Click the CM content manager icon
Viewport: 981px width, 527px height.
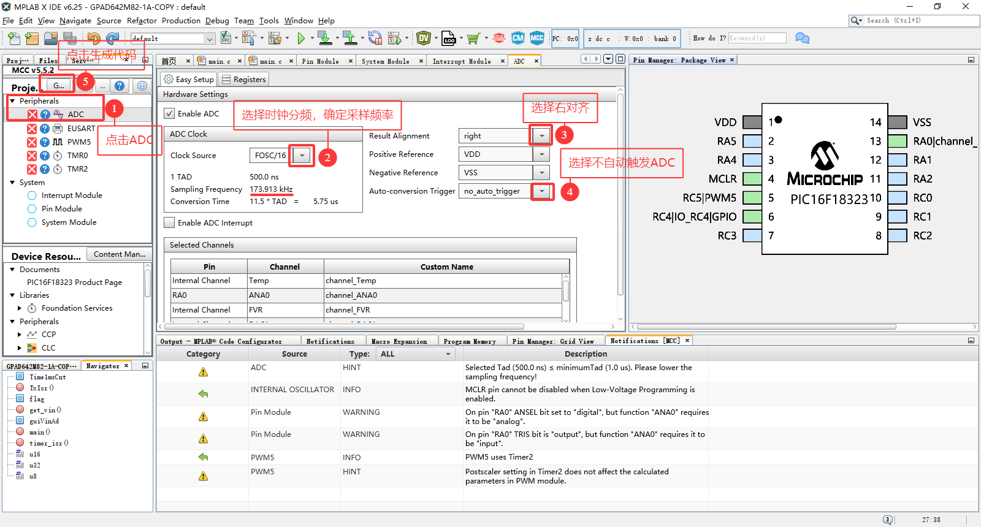[518, 38]
